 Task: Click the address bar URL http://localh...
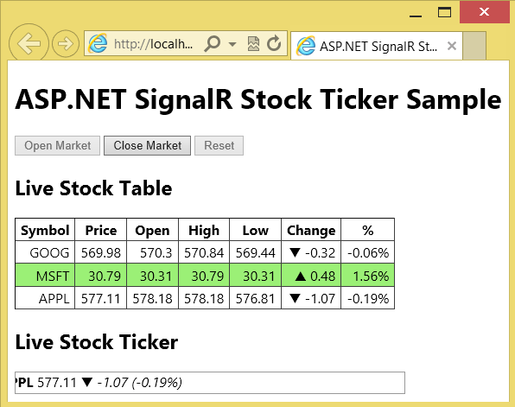tap(154, 43)
